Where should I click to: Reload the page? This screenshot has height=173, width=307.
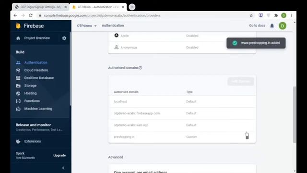(x=31, y=15)
